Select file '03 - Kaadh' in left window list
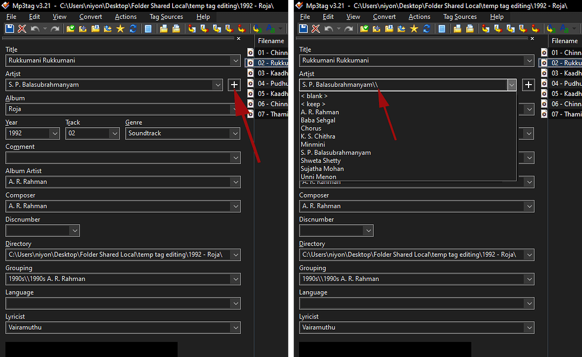 273,73
